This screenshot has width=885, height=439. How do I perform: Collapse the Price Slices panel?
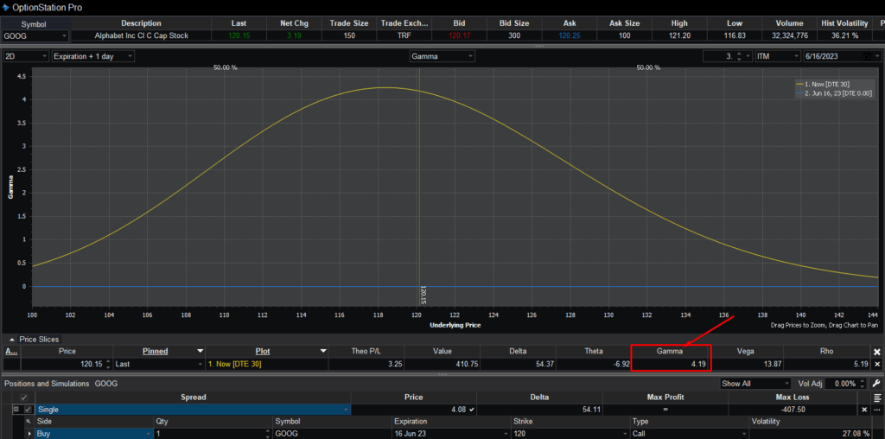point(11,340)
